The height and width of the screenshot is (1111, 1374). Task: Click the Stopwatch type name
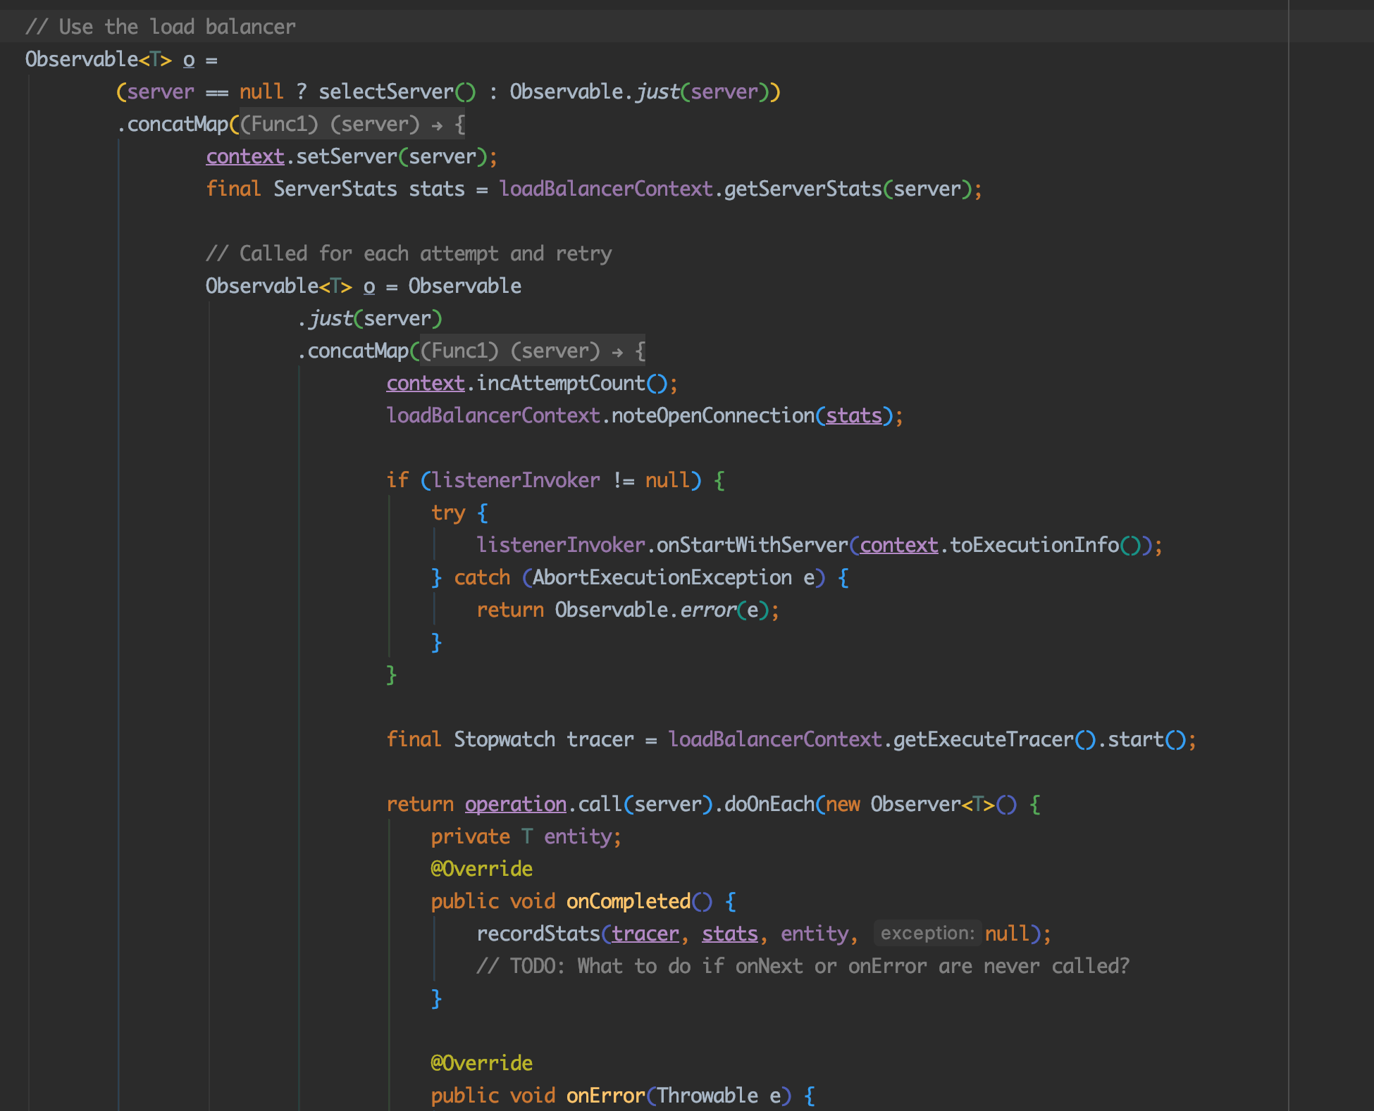coord(504,740)
